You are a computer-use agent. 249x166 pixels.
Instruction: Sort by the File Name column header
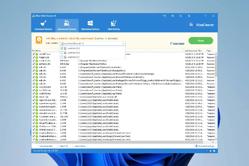[45, 51]
